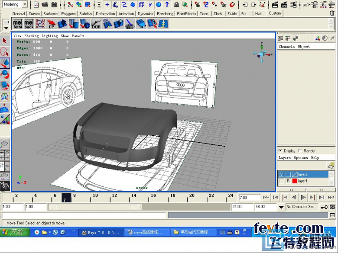Open the shelf menu down-arrow

(6, 28)
